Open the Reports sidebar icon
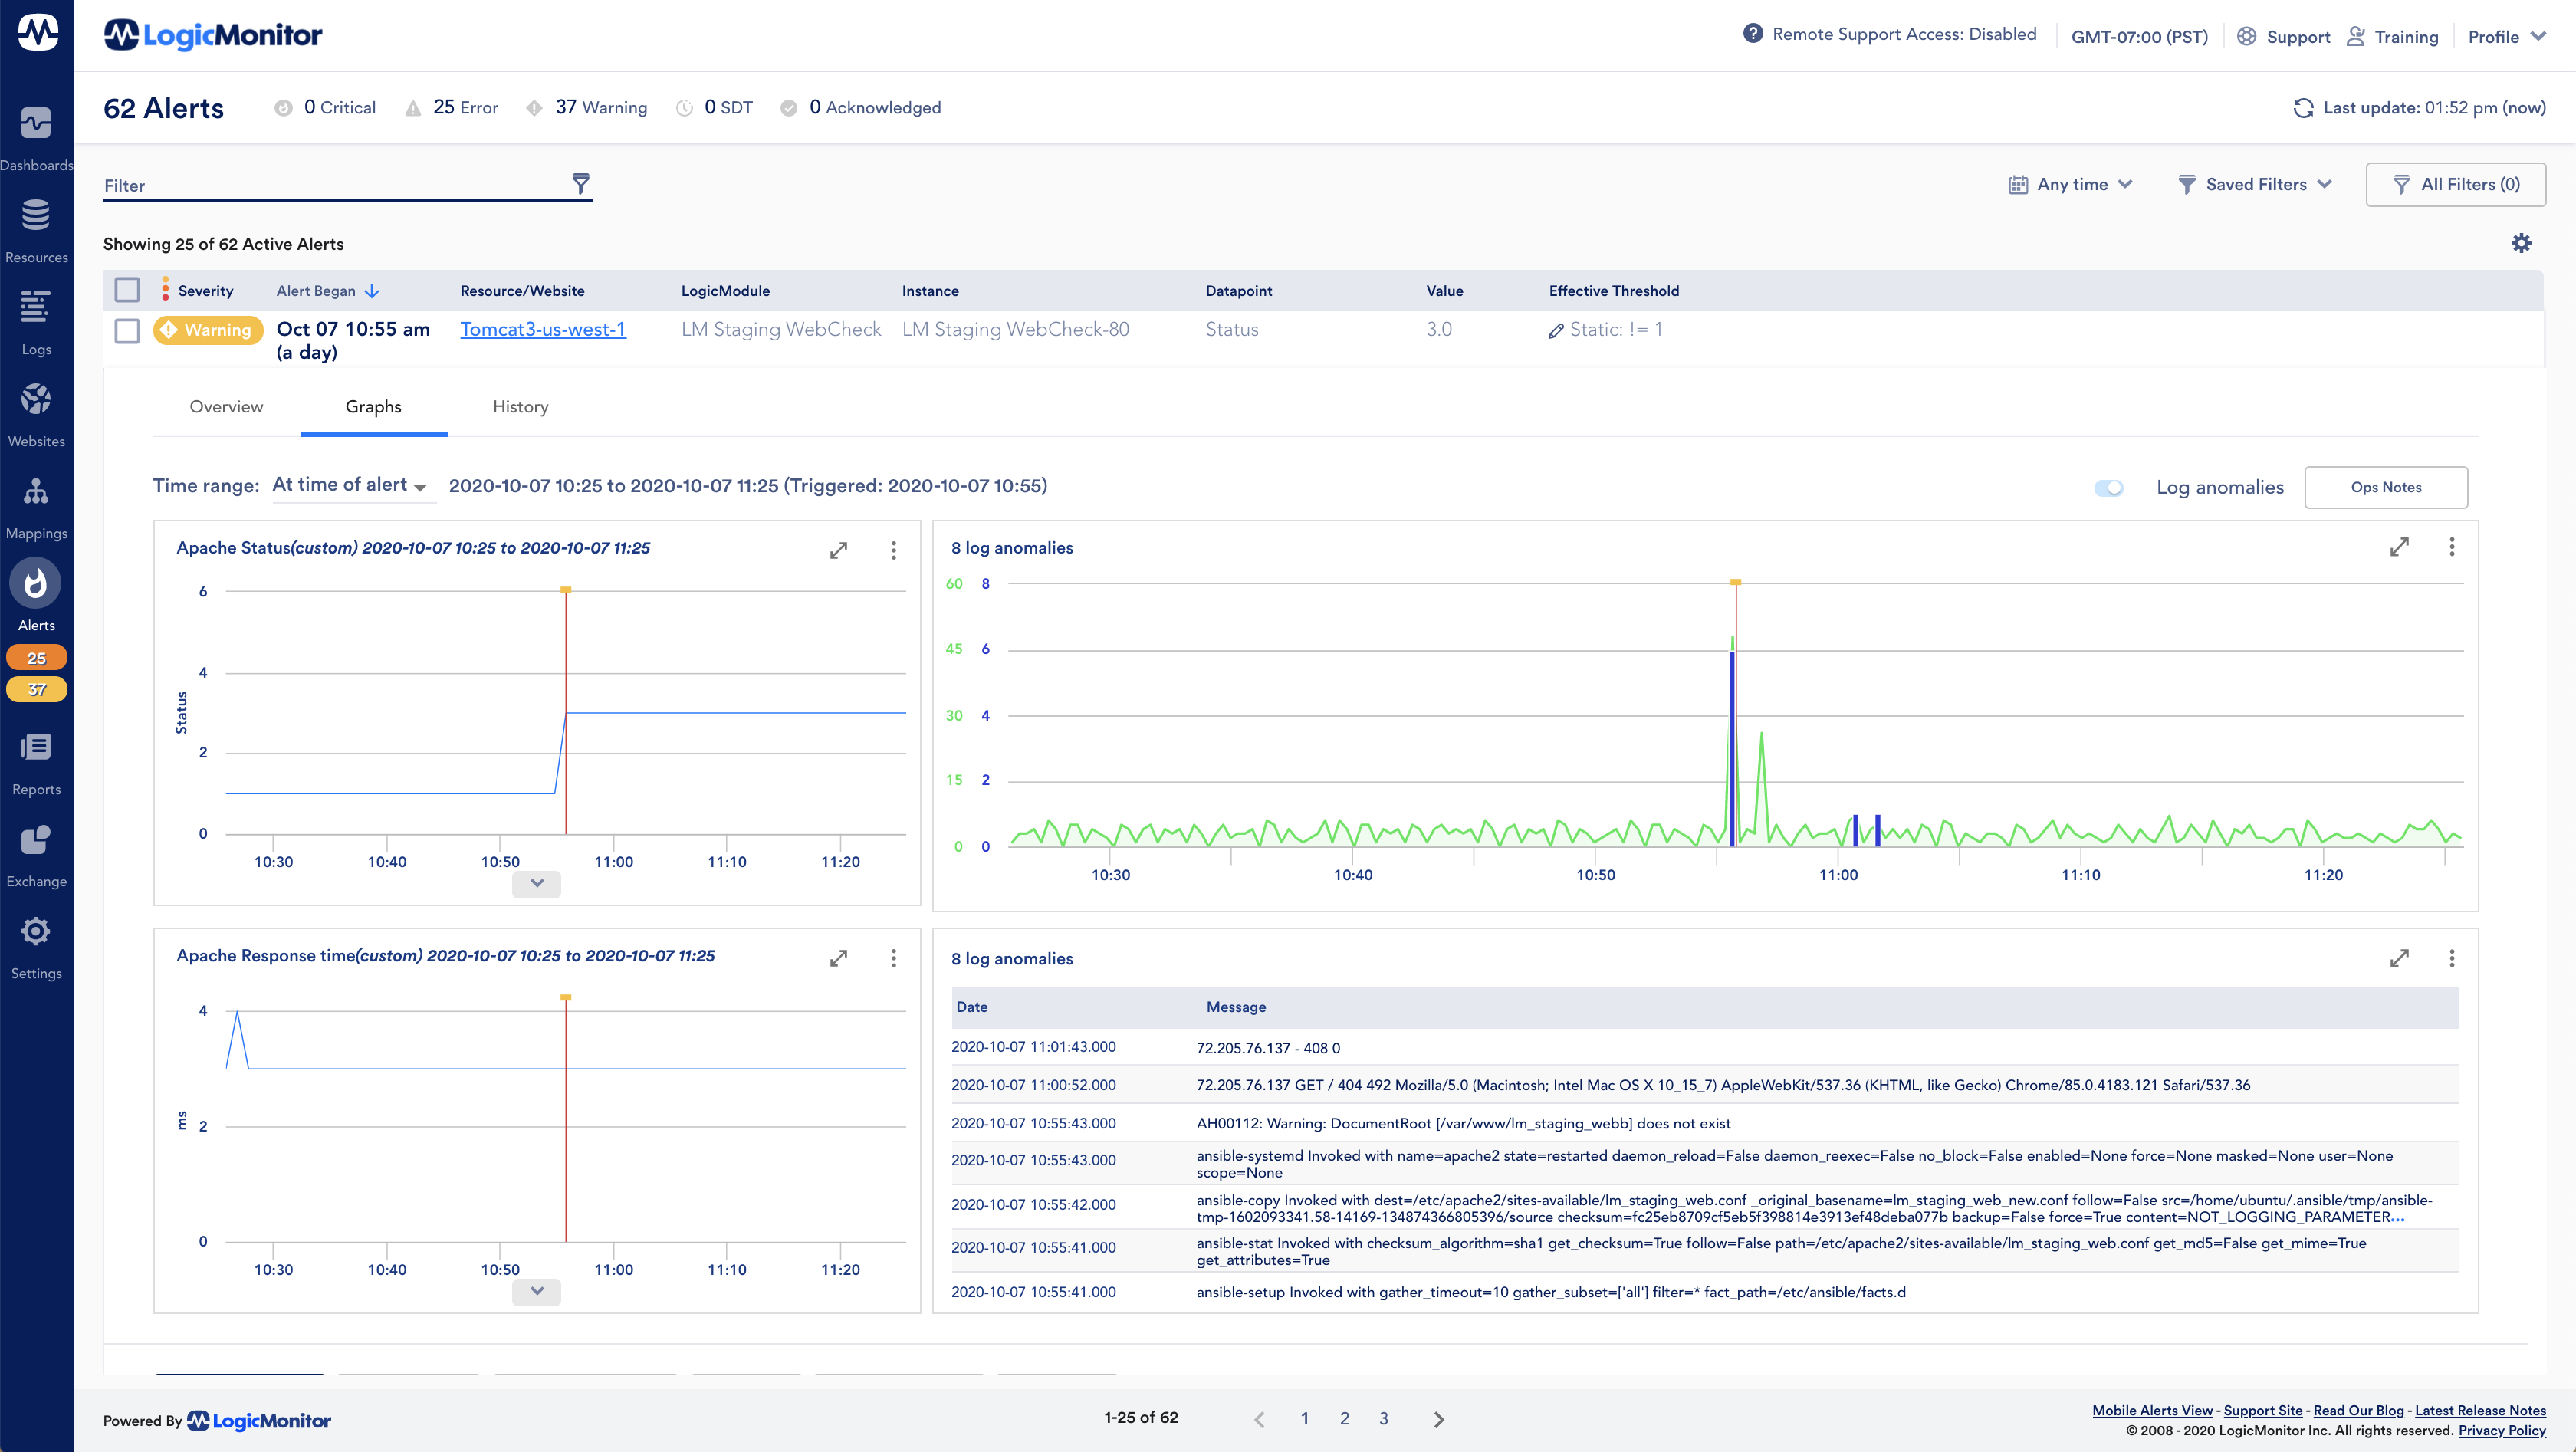 click(x=36, y=747)
